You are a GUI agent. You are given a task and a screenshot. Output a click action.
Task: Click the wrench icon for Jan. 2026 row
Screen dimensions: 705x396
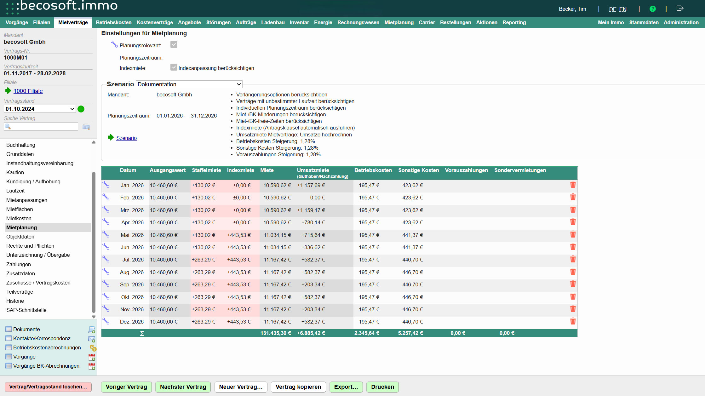(106, 185)
